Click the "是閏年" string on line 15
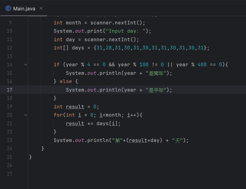Screen dimensions: 246x189 pyautogui.click(x=156, y=73)
